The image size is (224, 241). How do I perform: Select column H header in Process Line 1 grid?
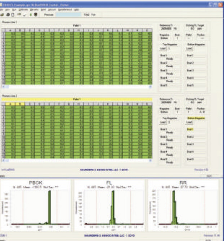[79, 30]
